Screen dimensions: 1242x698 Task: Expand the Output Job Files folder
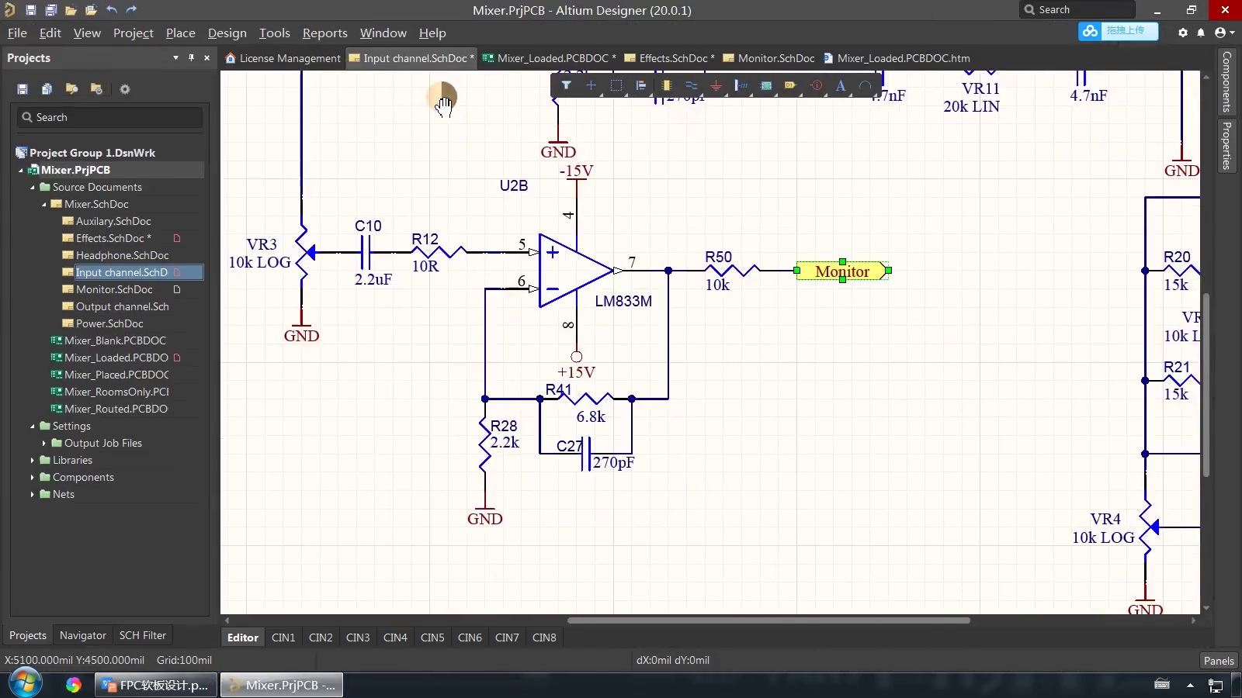(x=44, y=443)
